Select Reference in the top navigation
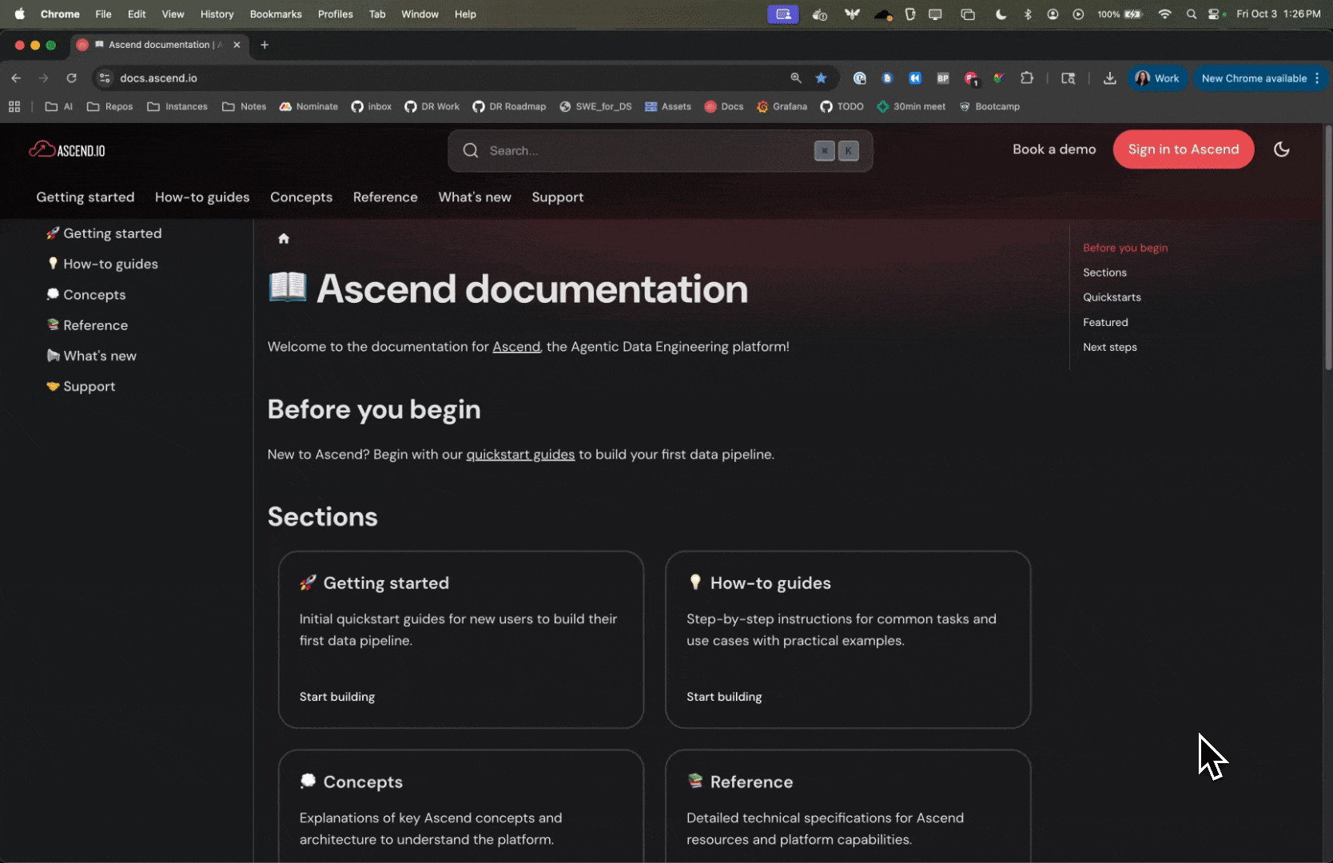This screenshot has width=1333, height=863. tap(385, 197)
